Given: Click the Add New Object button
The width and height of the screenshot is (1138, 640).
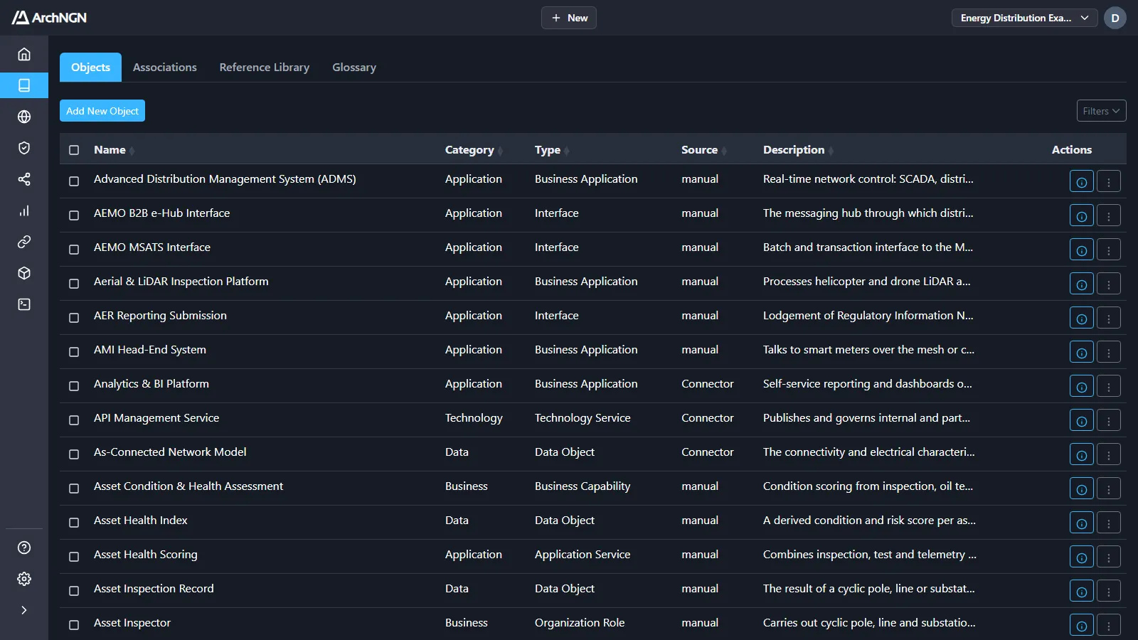Looking at the screenshot, I should 102,111.
